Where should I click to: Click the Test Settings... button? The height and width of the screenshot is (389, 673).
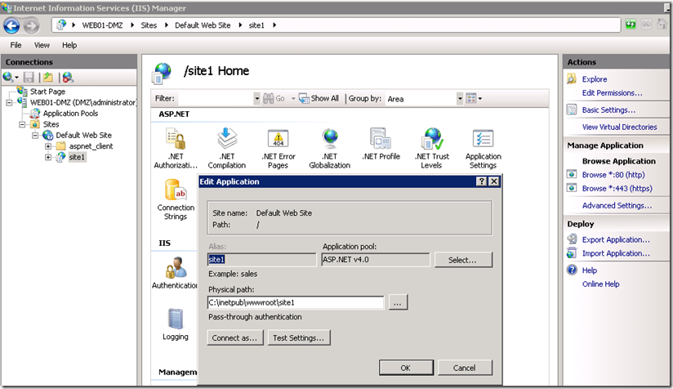click(x=299, y=338)
